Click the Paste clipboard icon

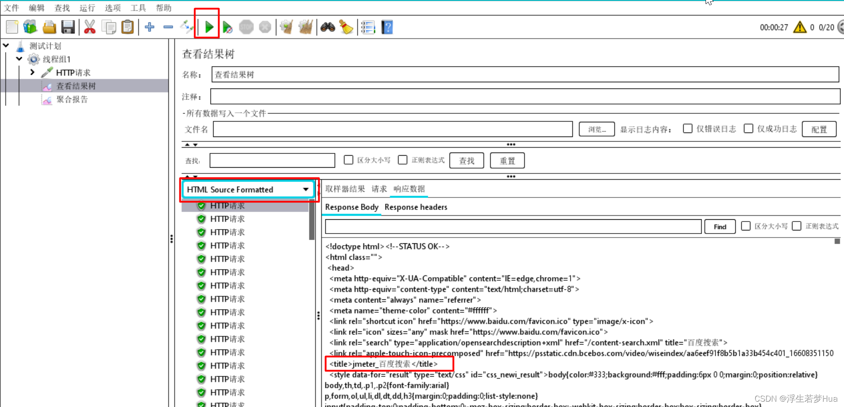coord(127,27)
